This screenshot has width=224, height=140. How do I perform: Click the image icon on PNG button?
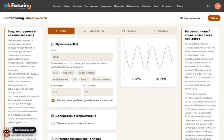[x=158, y=79]
